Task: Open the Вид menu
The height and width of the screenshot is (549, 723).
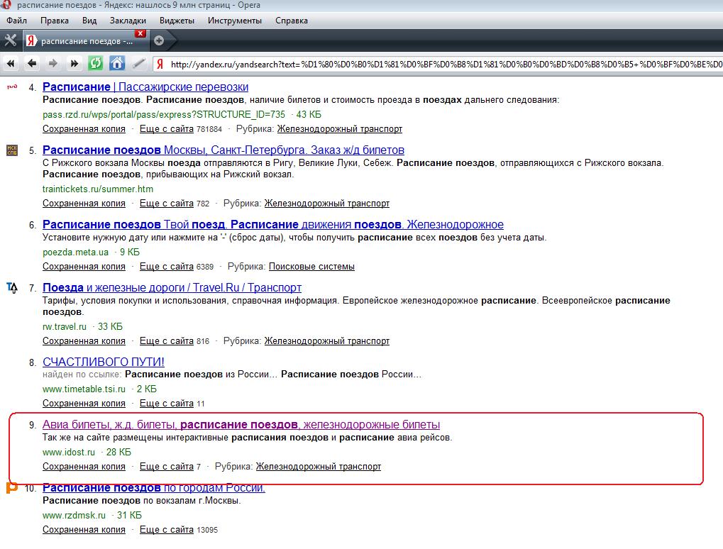Action: (x=89, y=21)
